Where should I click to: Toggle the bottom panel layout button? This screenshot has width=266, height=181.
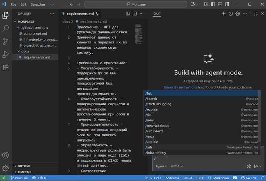221,4
